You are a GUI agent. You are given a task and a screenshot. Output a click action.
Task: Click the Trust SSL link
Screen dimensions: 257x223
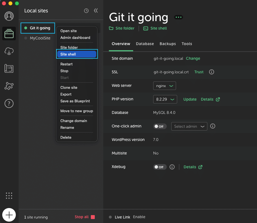click(199, 72)
